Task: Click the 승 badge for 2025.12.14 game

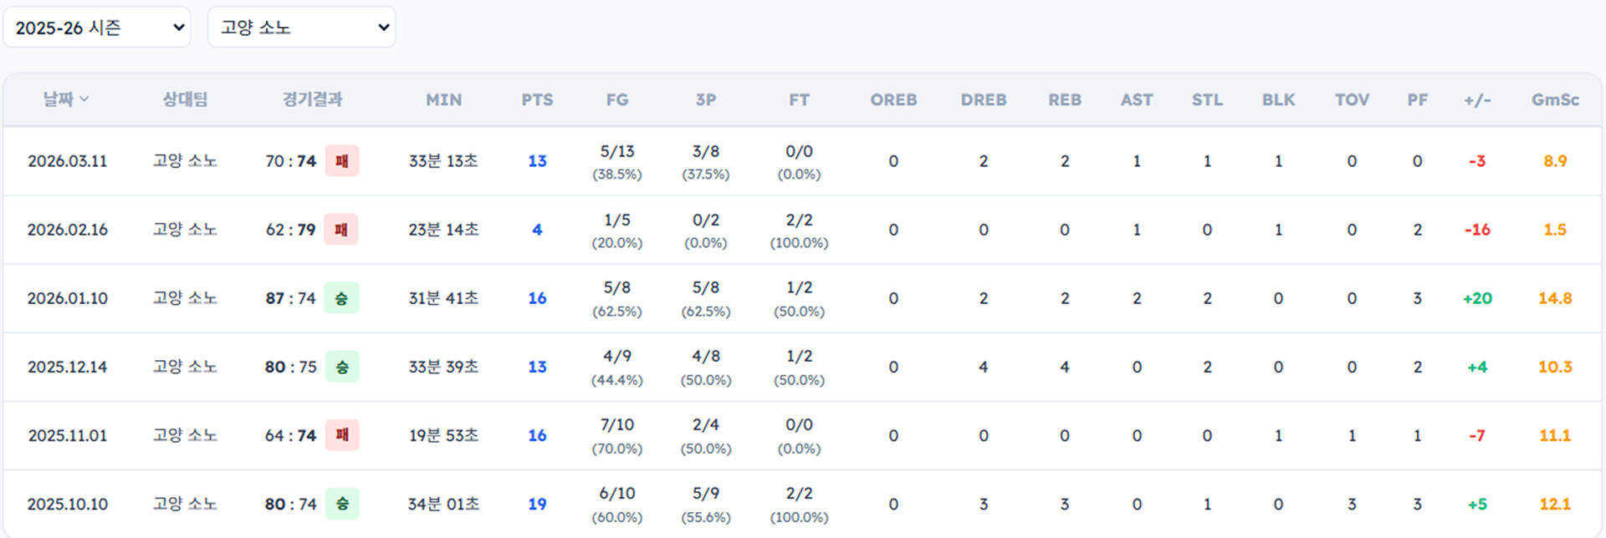Action: point(341,367)
